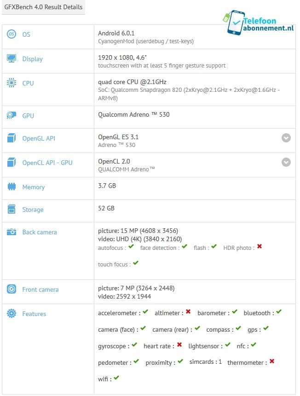Select the Display monitor icon

(12, 59)
